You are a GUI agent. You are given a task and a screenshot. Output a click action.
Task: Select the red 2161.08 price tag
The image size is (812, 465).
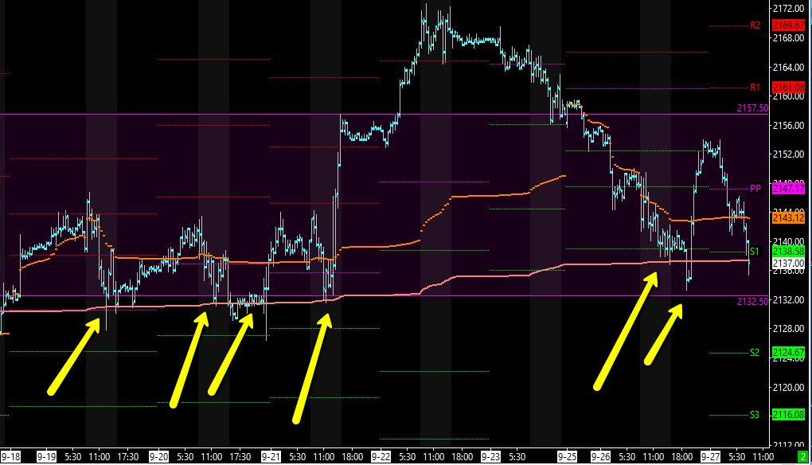pos(789,88)
